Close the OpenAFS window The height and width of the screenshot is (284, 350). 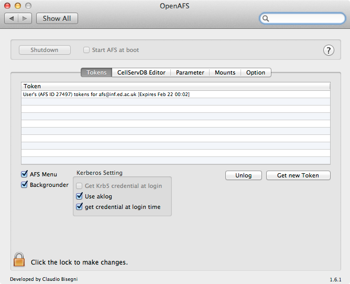point(7,6)
